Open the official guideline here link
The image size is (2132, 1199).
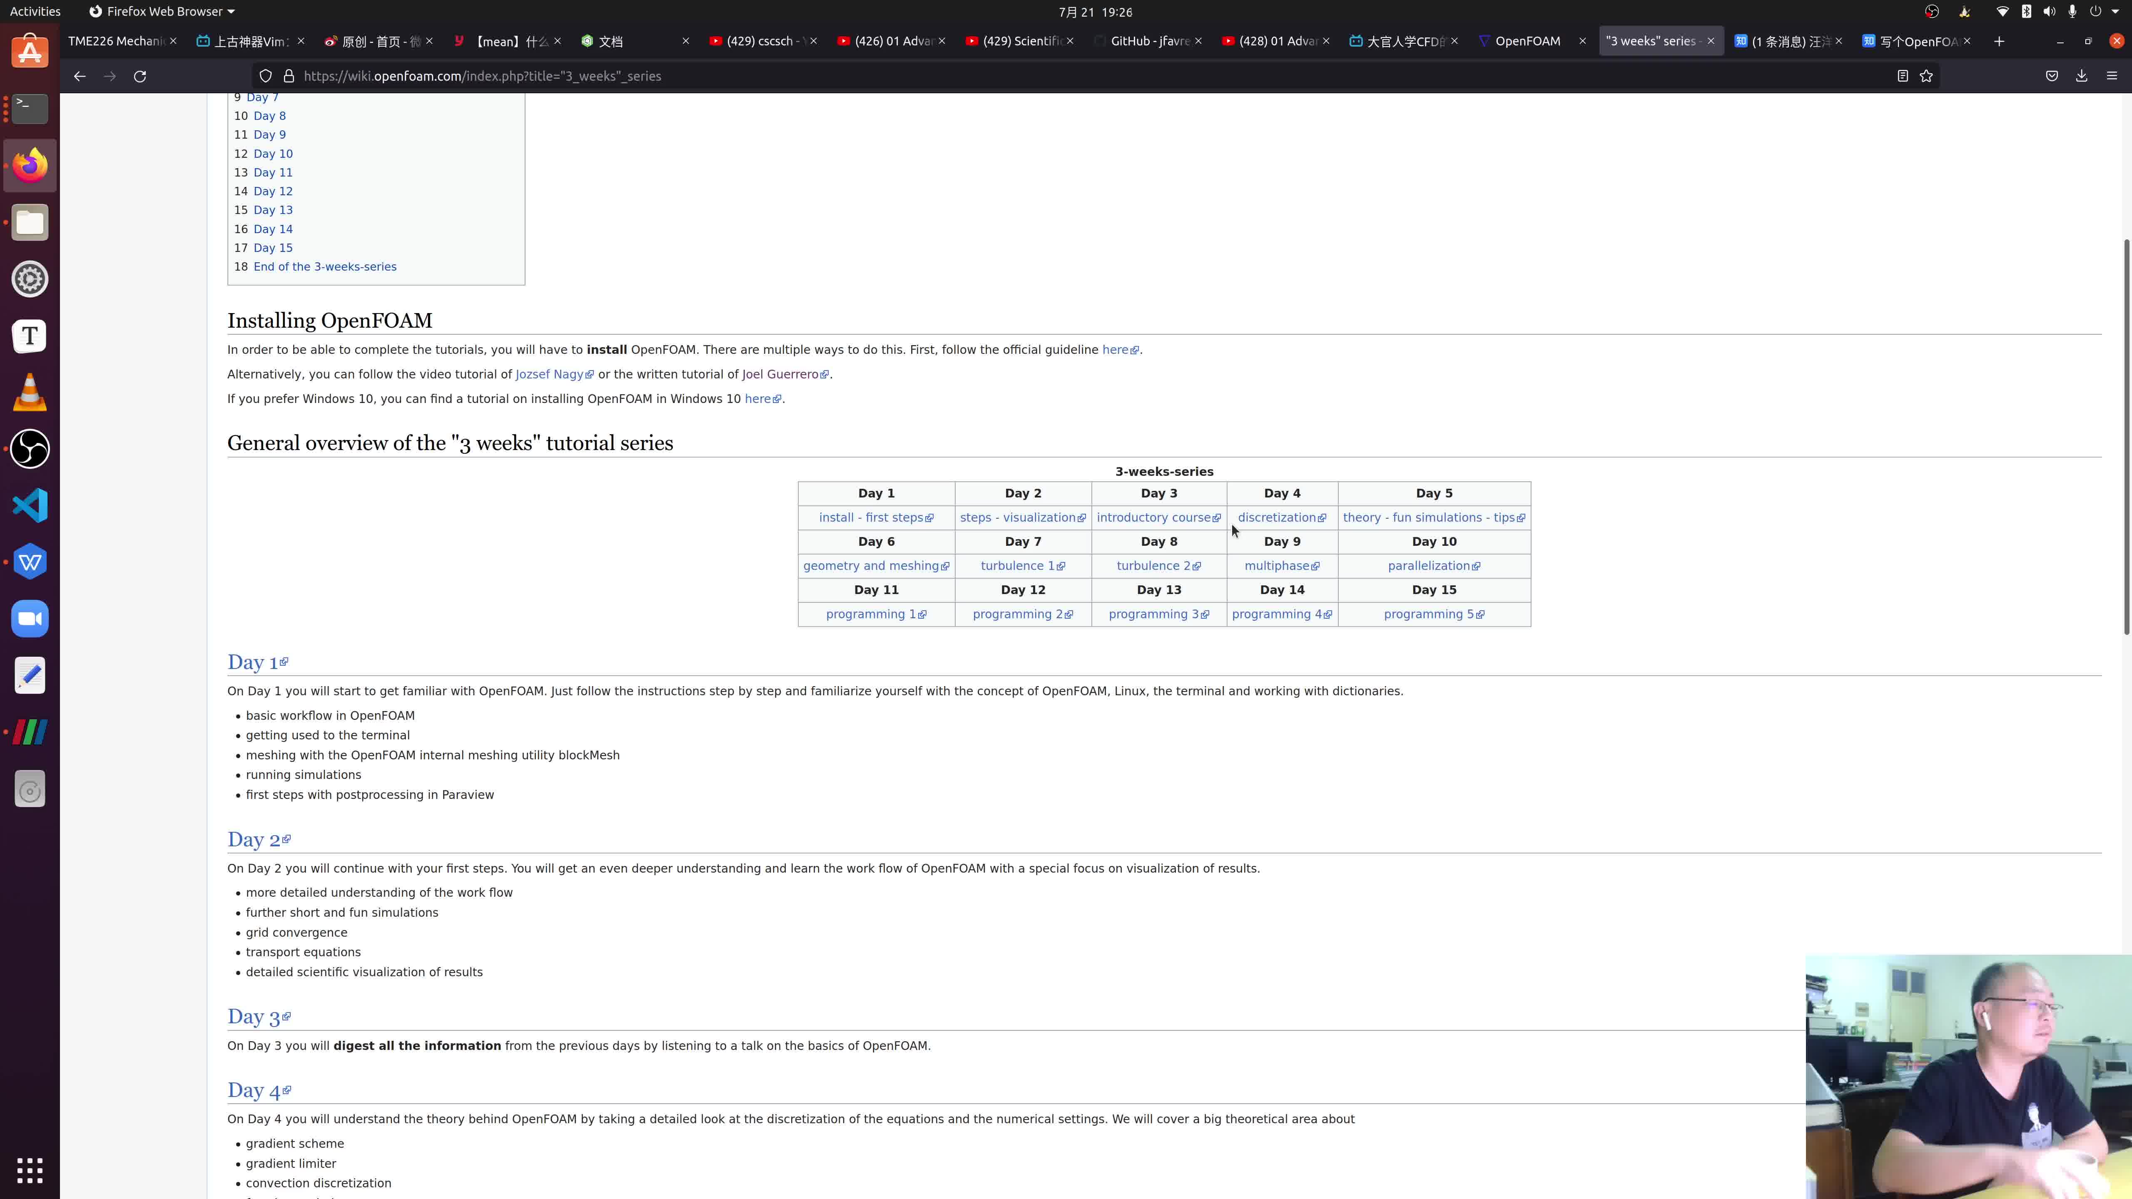coord(1120,350)
